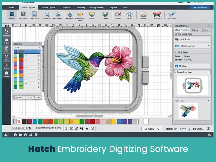Click the horizontal scrollbar below canvas
216x162 pixels.
[x=89, y=116]
